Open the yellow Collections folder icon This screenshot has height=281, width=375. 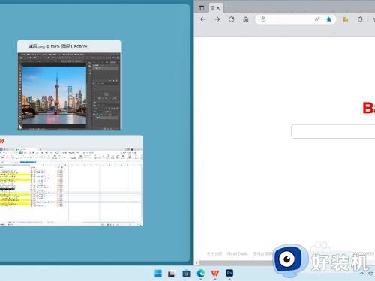(x=346, y=19)
